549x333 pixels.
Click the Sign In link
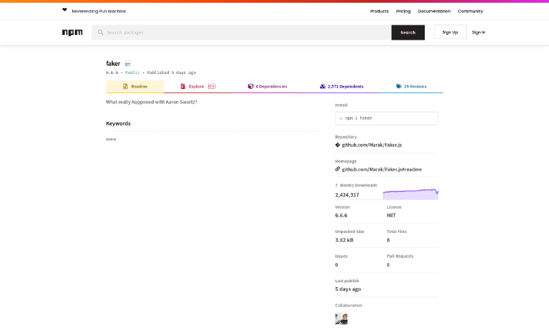478,32
